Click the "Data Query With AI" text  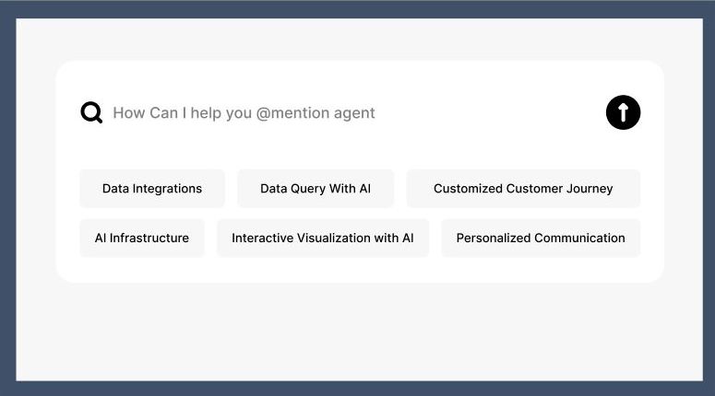316,189
